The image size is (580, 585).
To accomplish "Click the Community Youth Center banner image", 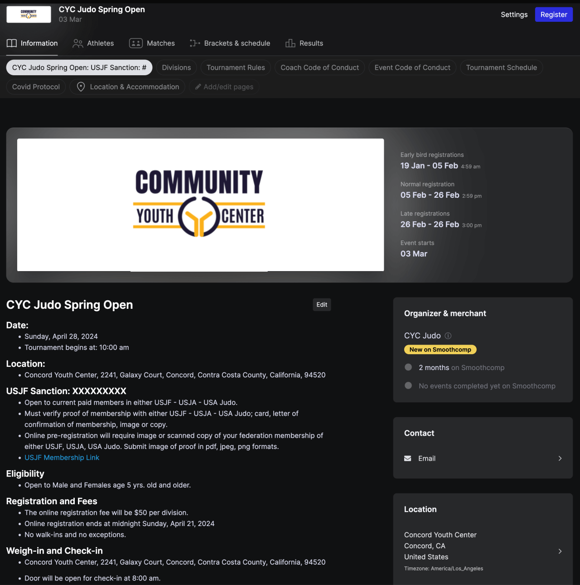I will click(200, 205).
